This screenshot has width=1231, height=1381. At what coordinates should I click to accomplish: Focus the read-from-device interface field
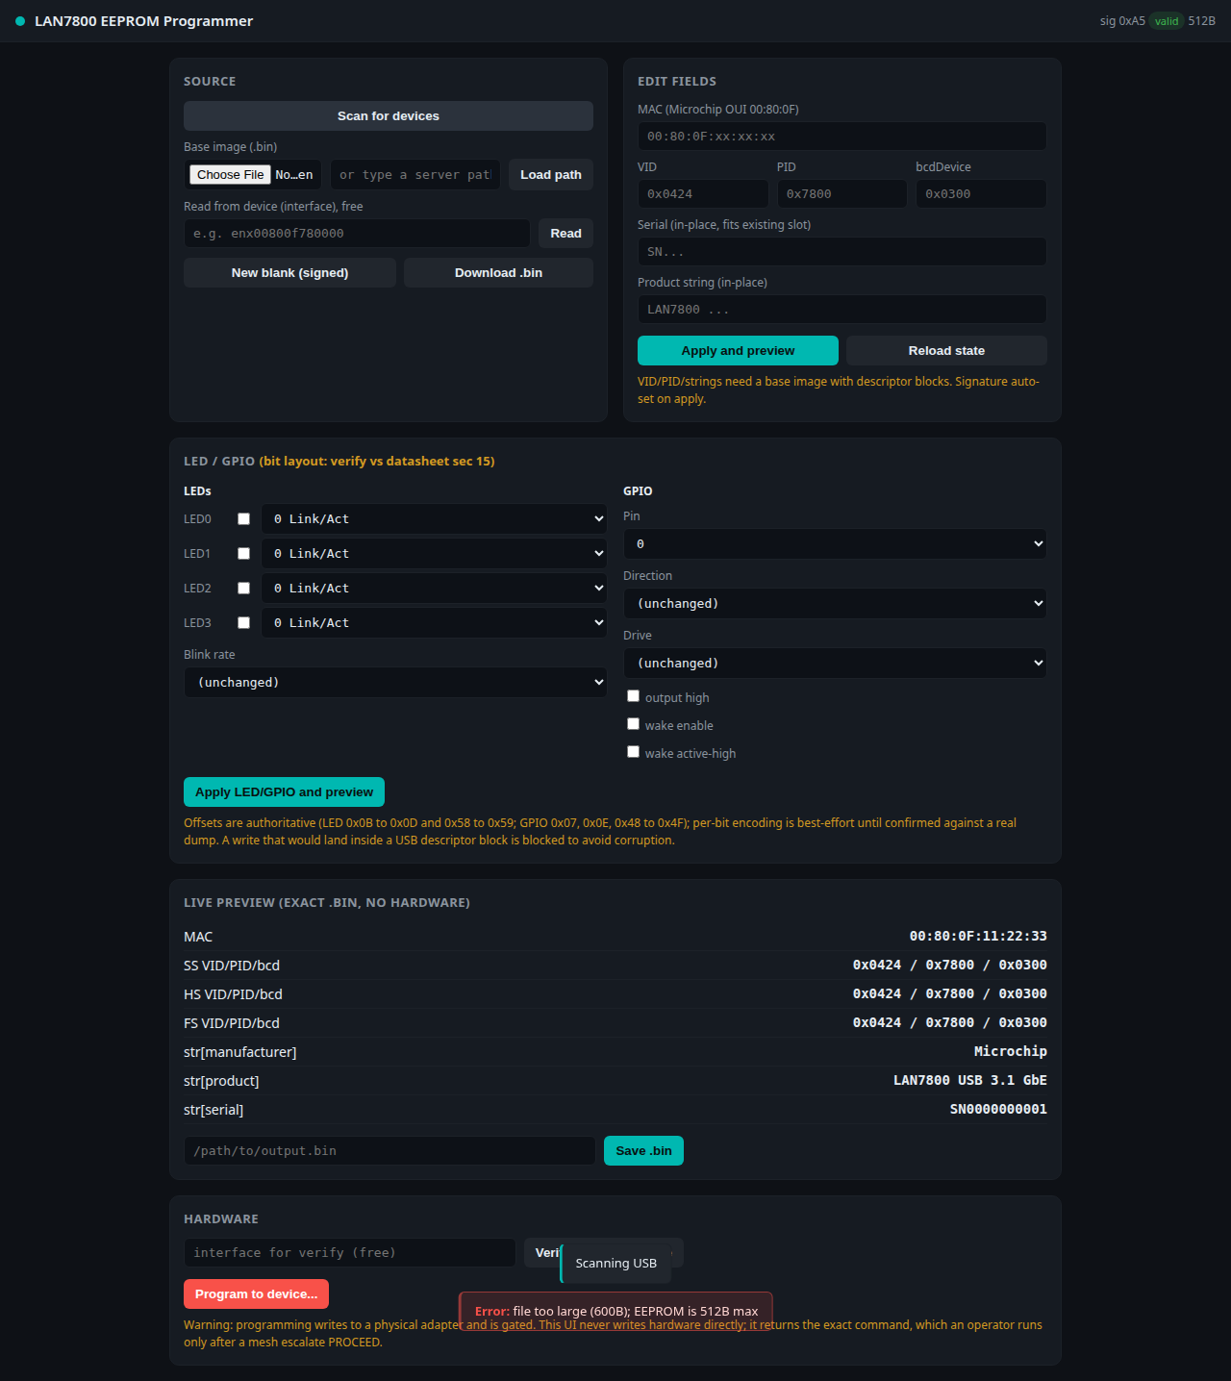pos(357,234)
